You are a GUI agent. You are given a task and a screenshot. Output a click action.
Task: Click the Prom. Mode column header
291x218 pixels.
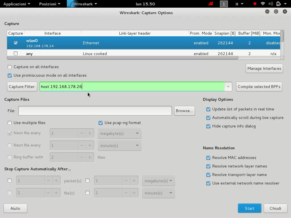coord(201,33)
